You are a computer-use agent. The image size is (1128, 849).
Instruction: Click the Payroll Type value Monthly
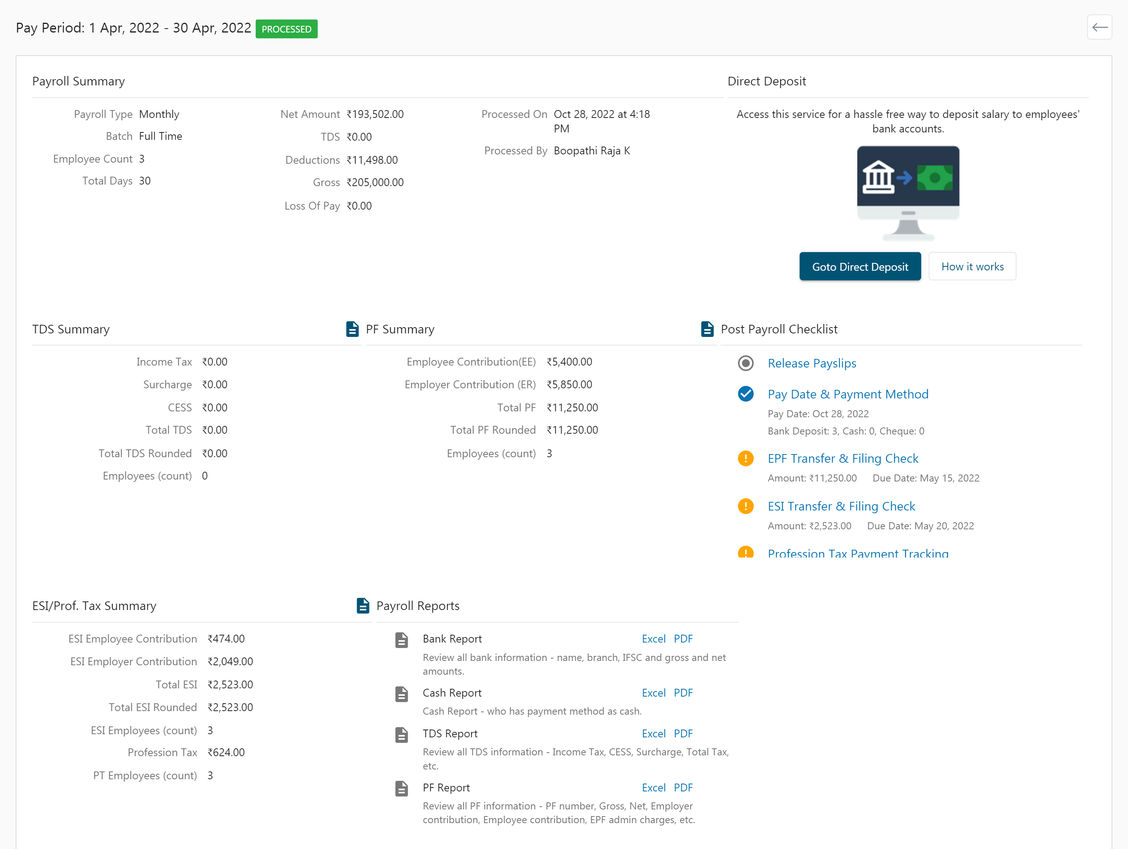(159, 114)
